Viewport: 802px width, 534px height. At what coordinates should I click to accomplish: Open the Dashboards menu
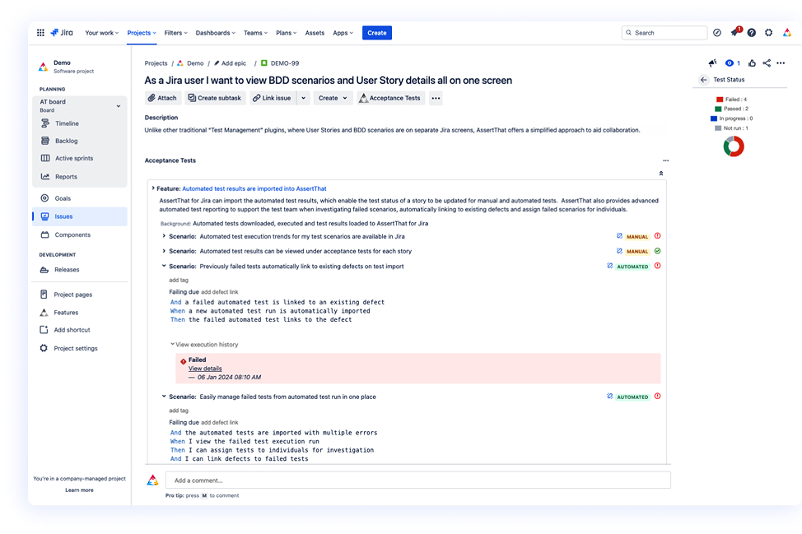[215, 32]
